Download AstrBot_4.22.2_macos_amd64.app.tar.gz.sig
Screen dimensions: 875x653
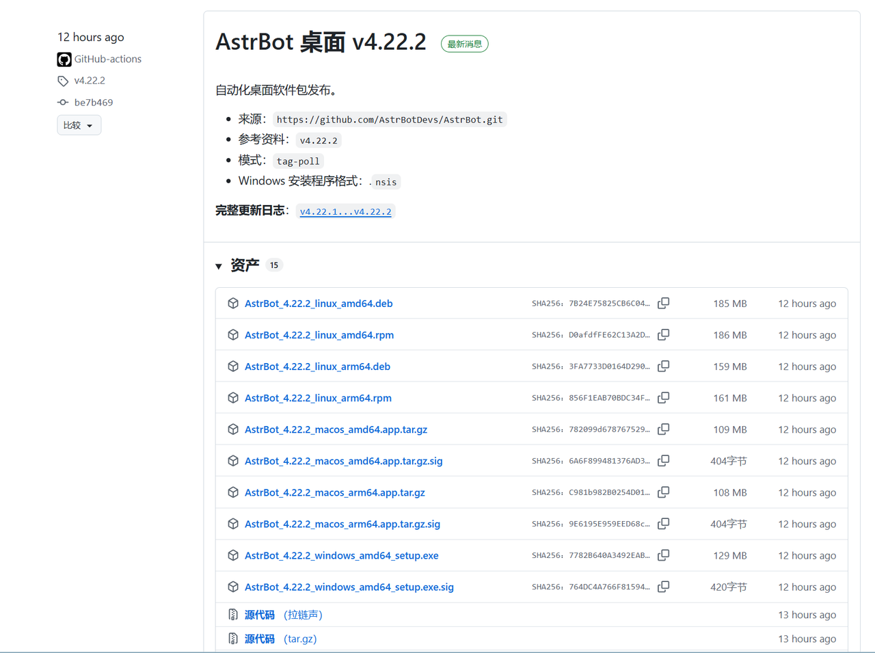[x=344, y=461]
